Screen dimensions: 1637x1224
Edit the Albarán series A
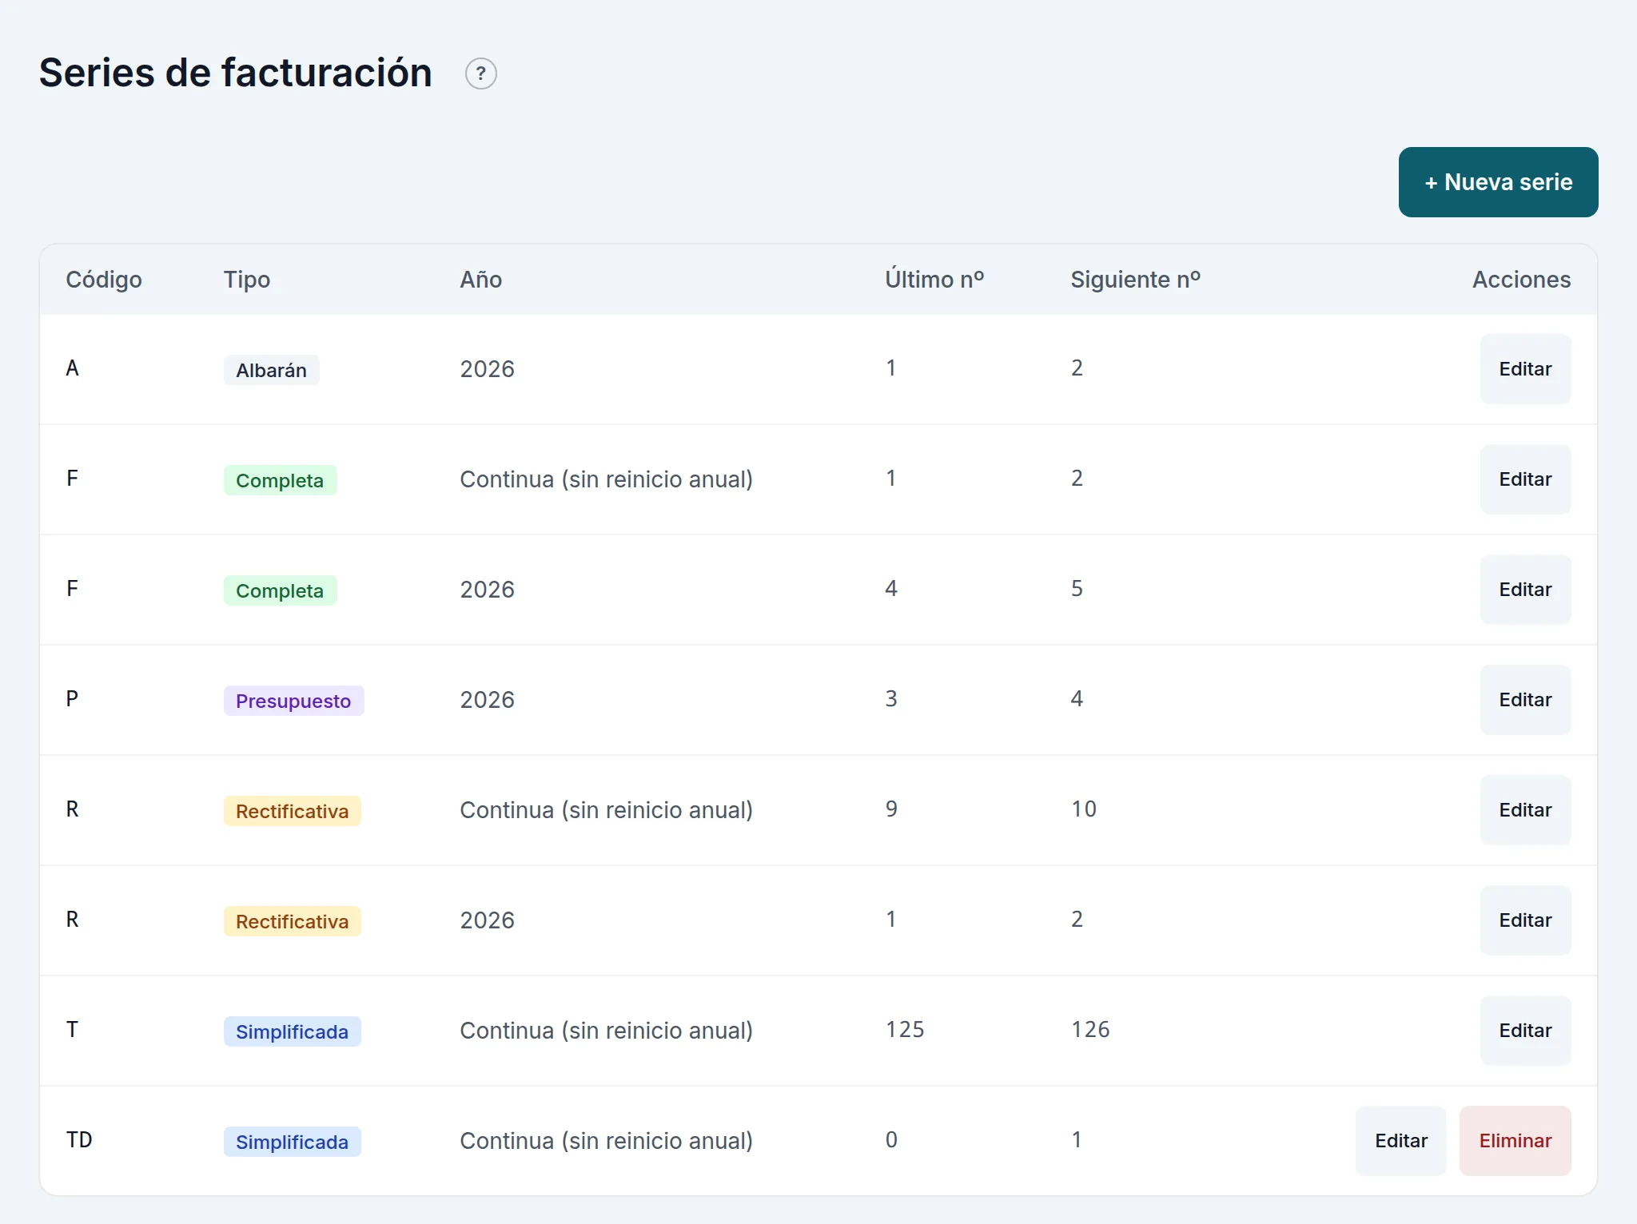click(1525, 369)
